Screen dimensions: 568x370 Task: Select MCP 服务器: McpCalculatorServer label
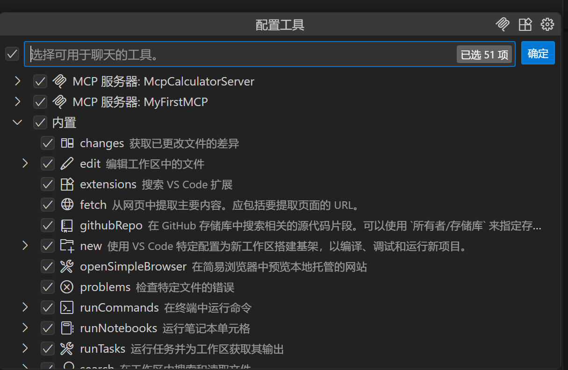pos(164,81)
